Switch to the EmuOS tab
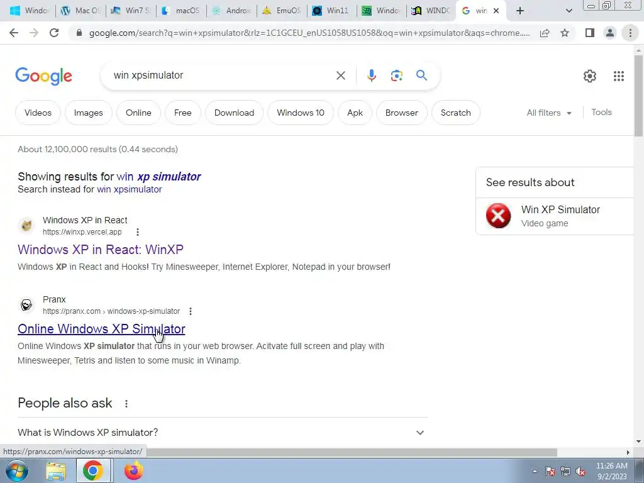This screenshot has height=483, width=644. 282,11
